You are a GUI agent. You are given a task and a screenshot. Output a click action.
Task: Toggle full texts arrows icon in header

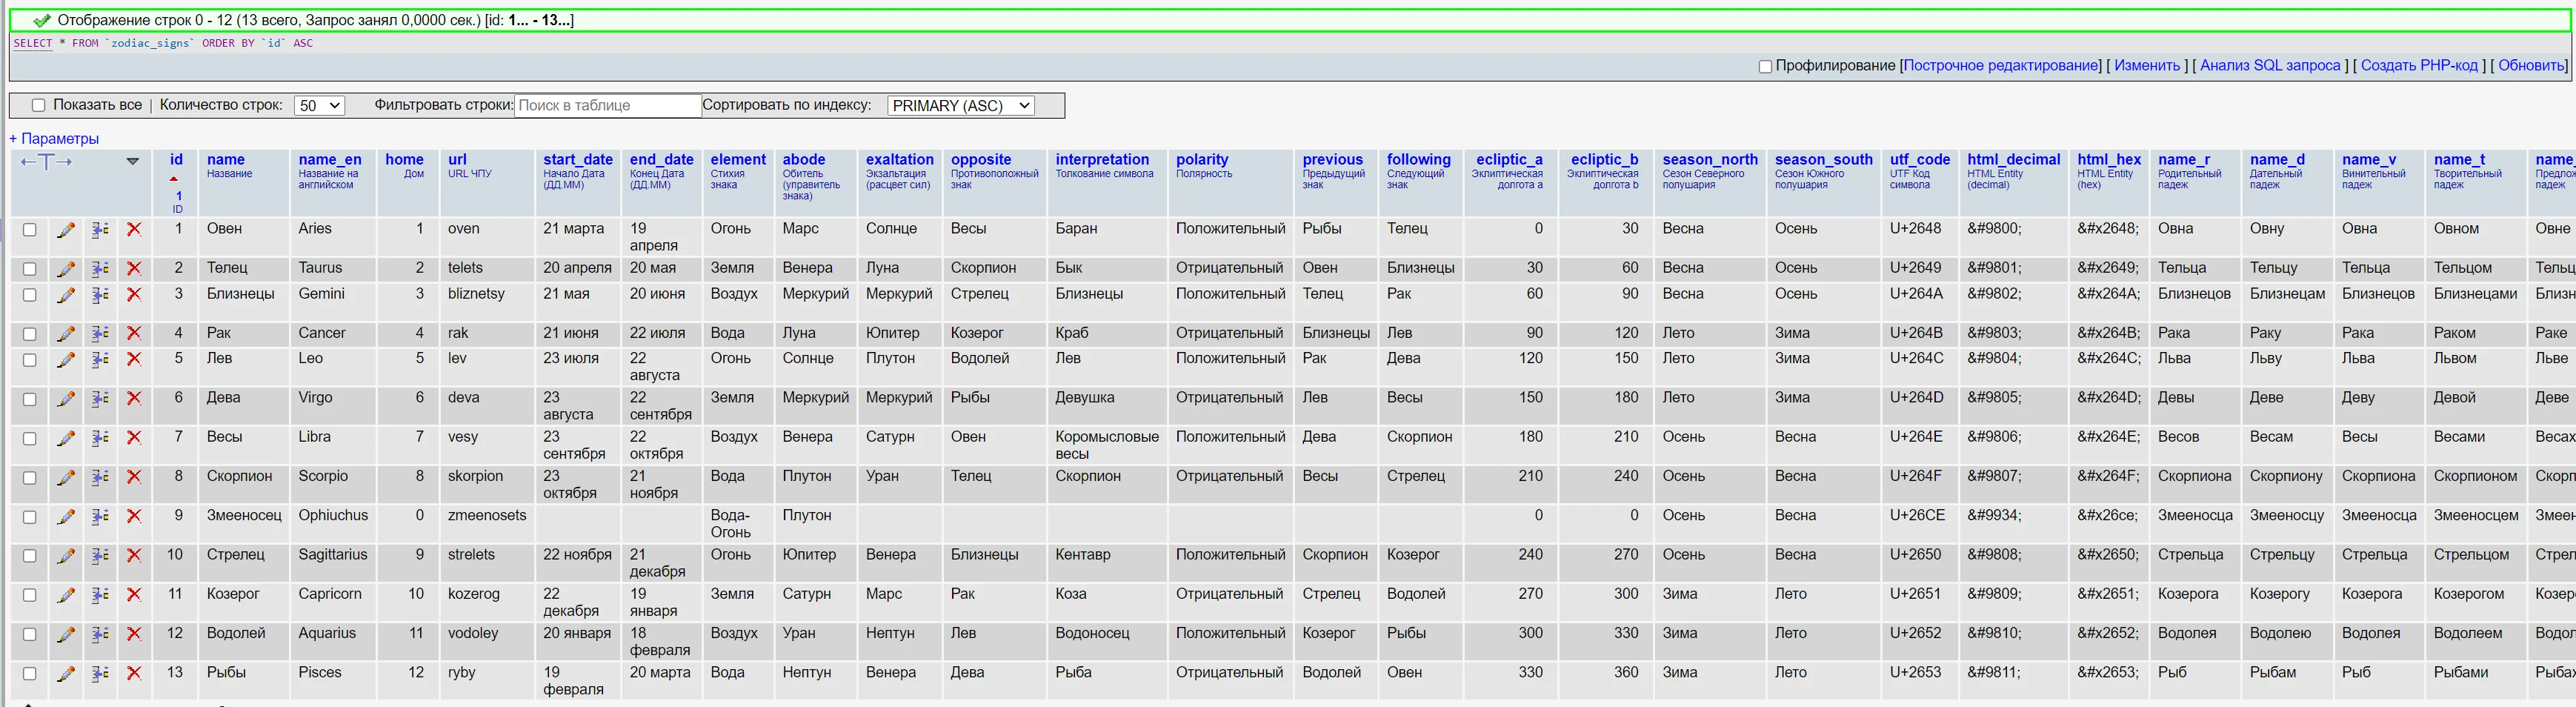[46, 162]
